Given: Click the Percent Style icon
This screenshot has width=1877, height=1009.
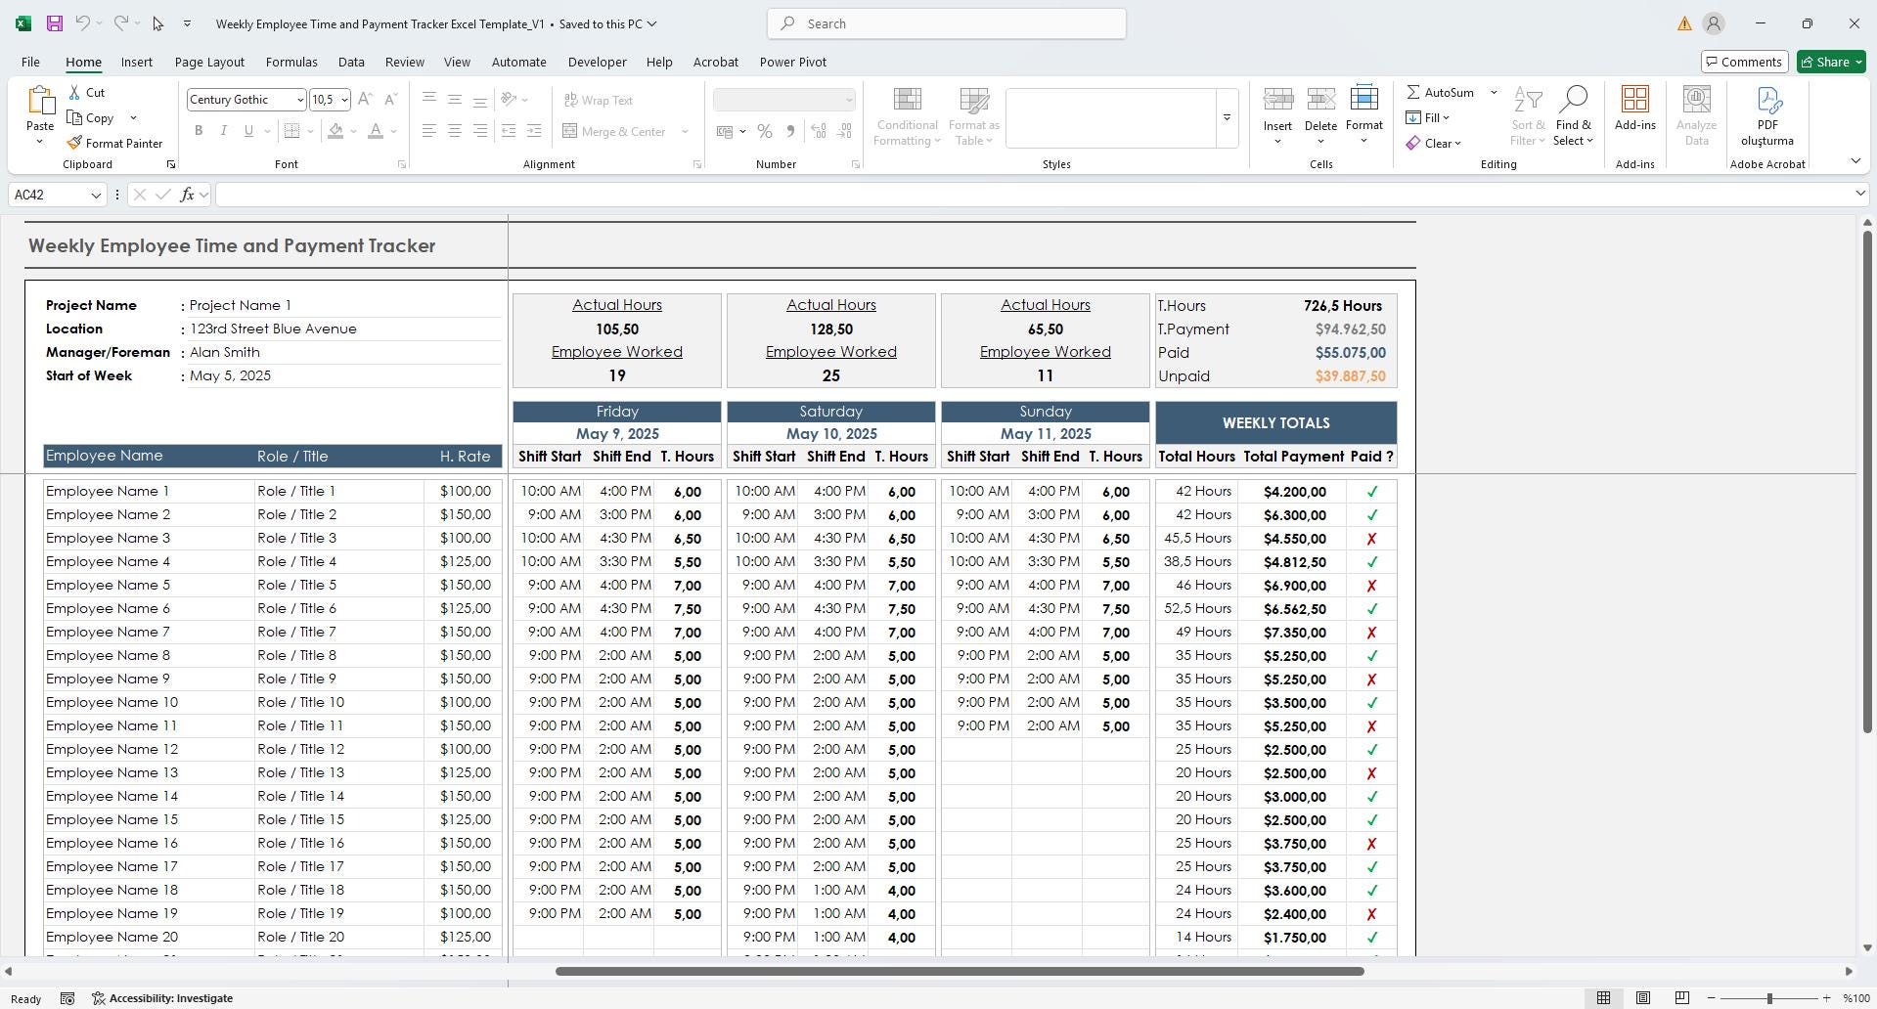Looking at the screenshot, I should point(765,131).
